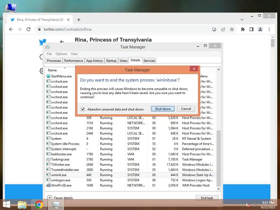The width and height of the screenshot is (280, 210).
Task: Go forward in Chrome browser
Action: (x=20, y=29)
